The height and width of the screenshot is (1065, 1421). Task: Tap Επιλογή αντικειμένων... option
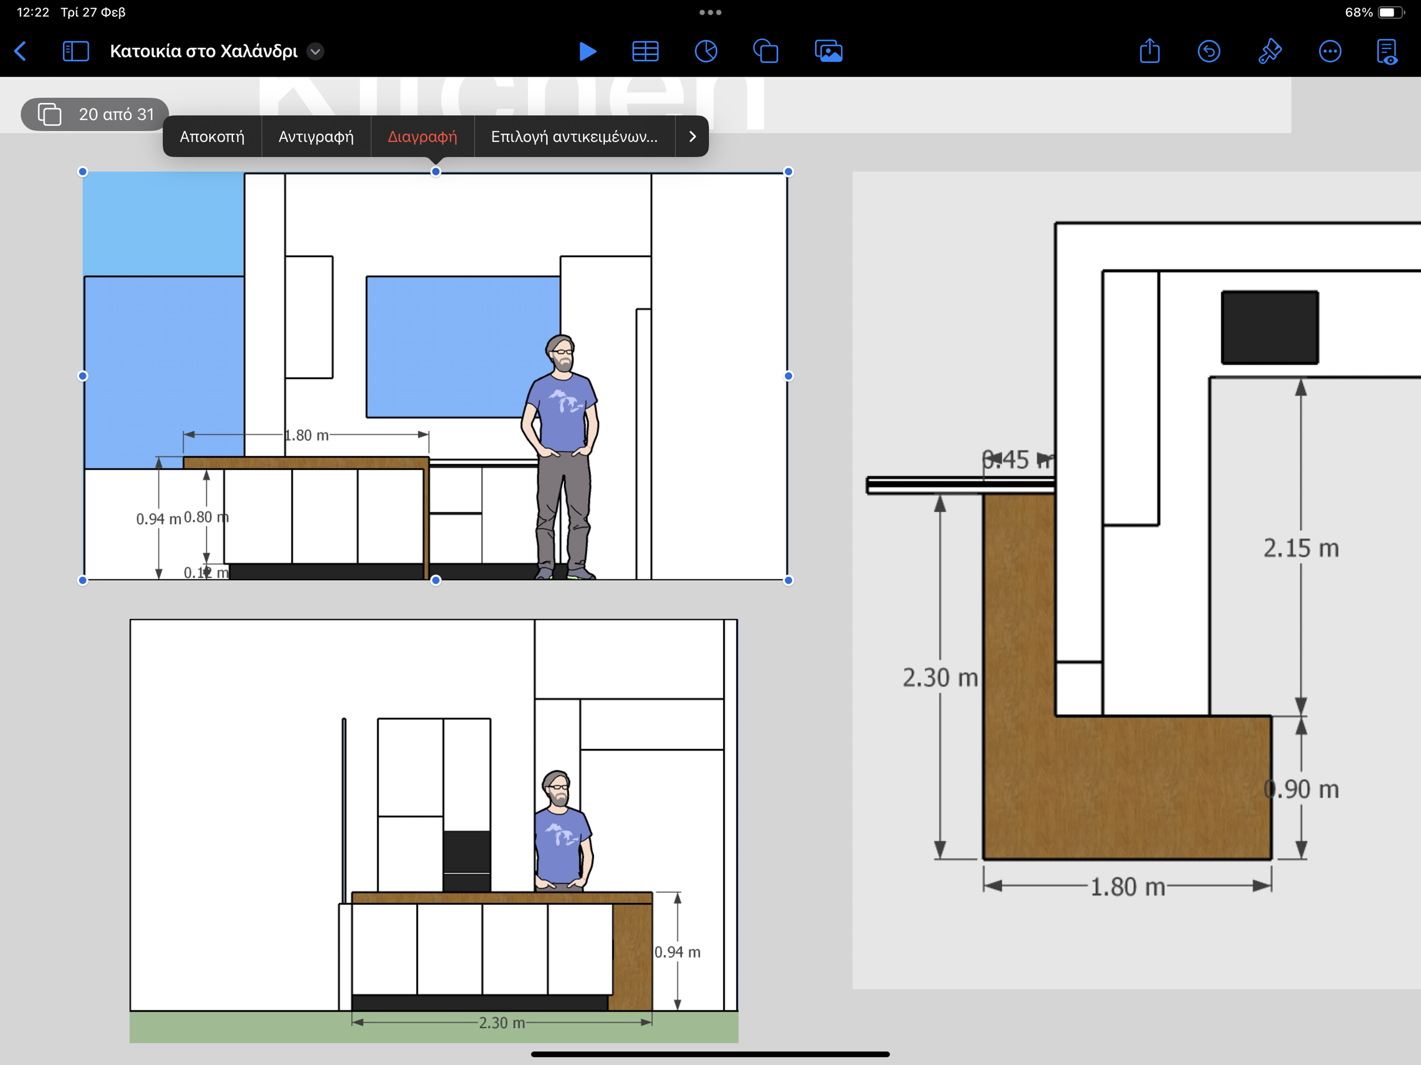point(574,136)
